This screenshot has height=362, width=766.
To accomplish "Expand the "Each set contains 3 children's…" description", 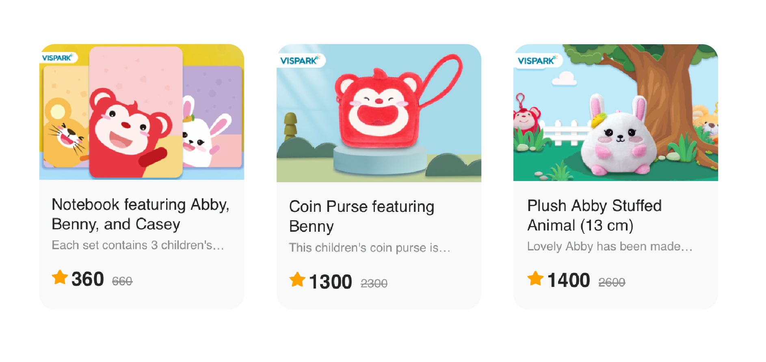I will 138,245.
